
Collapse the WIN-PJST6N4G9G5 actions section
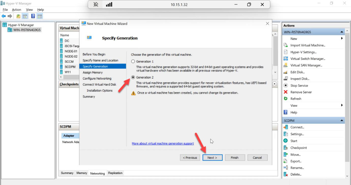point(342,32)
